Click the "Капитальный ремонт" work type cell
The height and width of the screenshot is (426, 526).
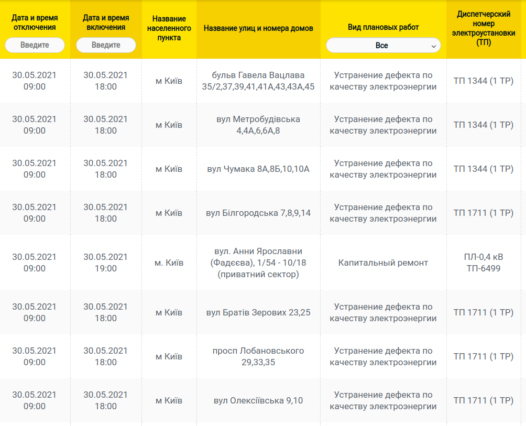(x=383, y=263)
